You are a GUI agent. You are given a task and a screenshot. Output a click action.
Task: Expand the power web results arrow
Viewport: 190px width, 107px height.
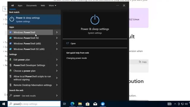point(57,96)
